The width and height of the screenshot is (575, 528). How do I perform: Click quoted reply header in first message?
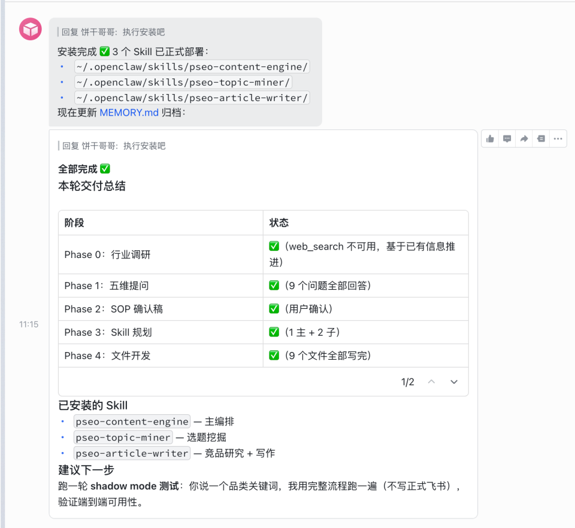click(113, 32)
